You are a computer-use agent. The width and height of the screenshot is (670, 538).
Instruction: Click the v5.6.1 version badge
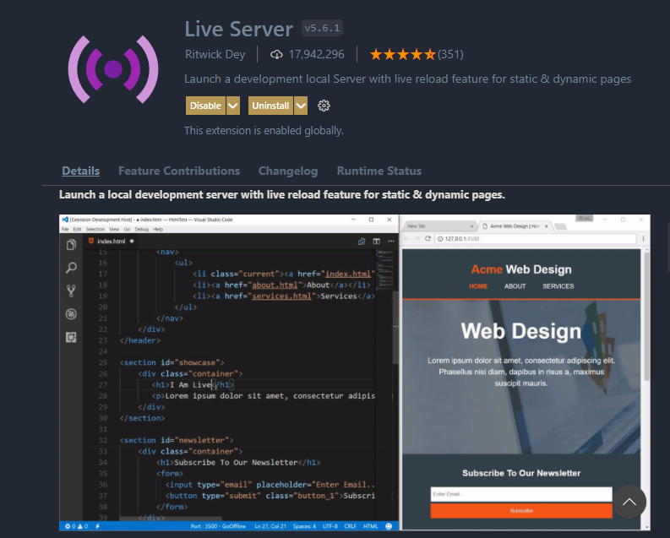click(322, 28)
